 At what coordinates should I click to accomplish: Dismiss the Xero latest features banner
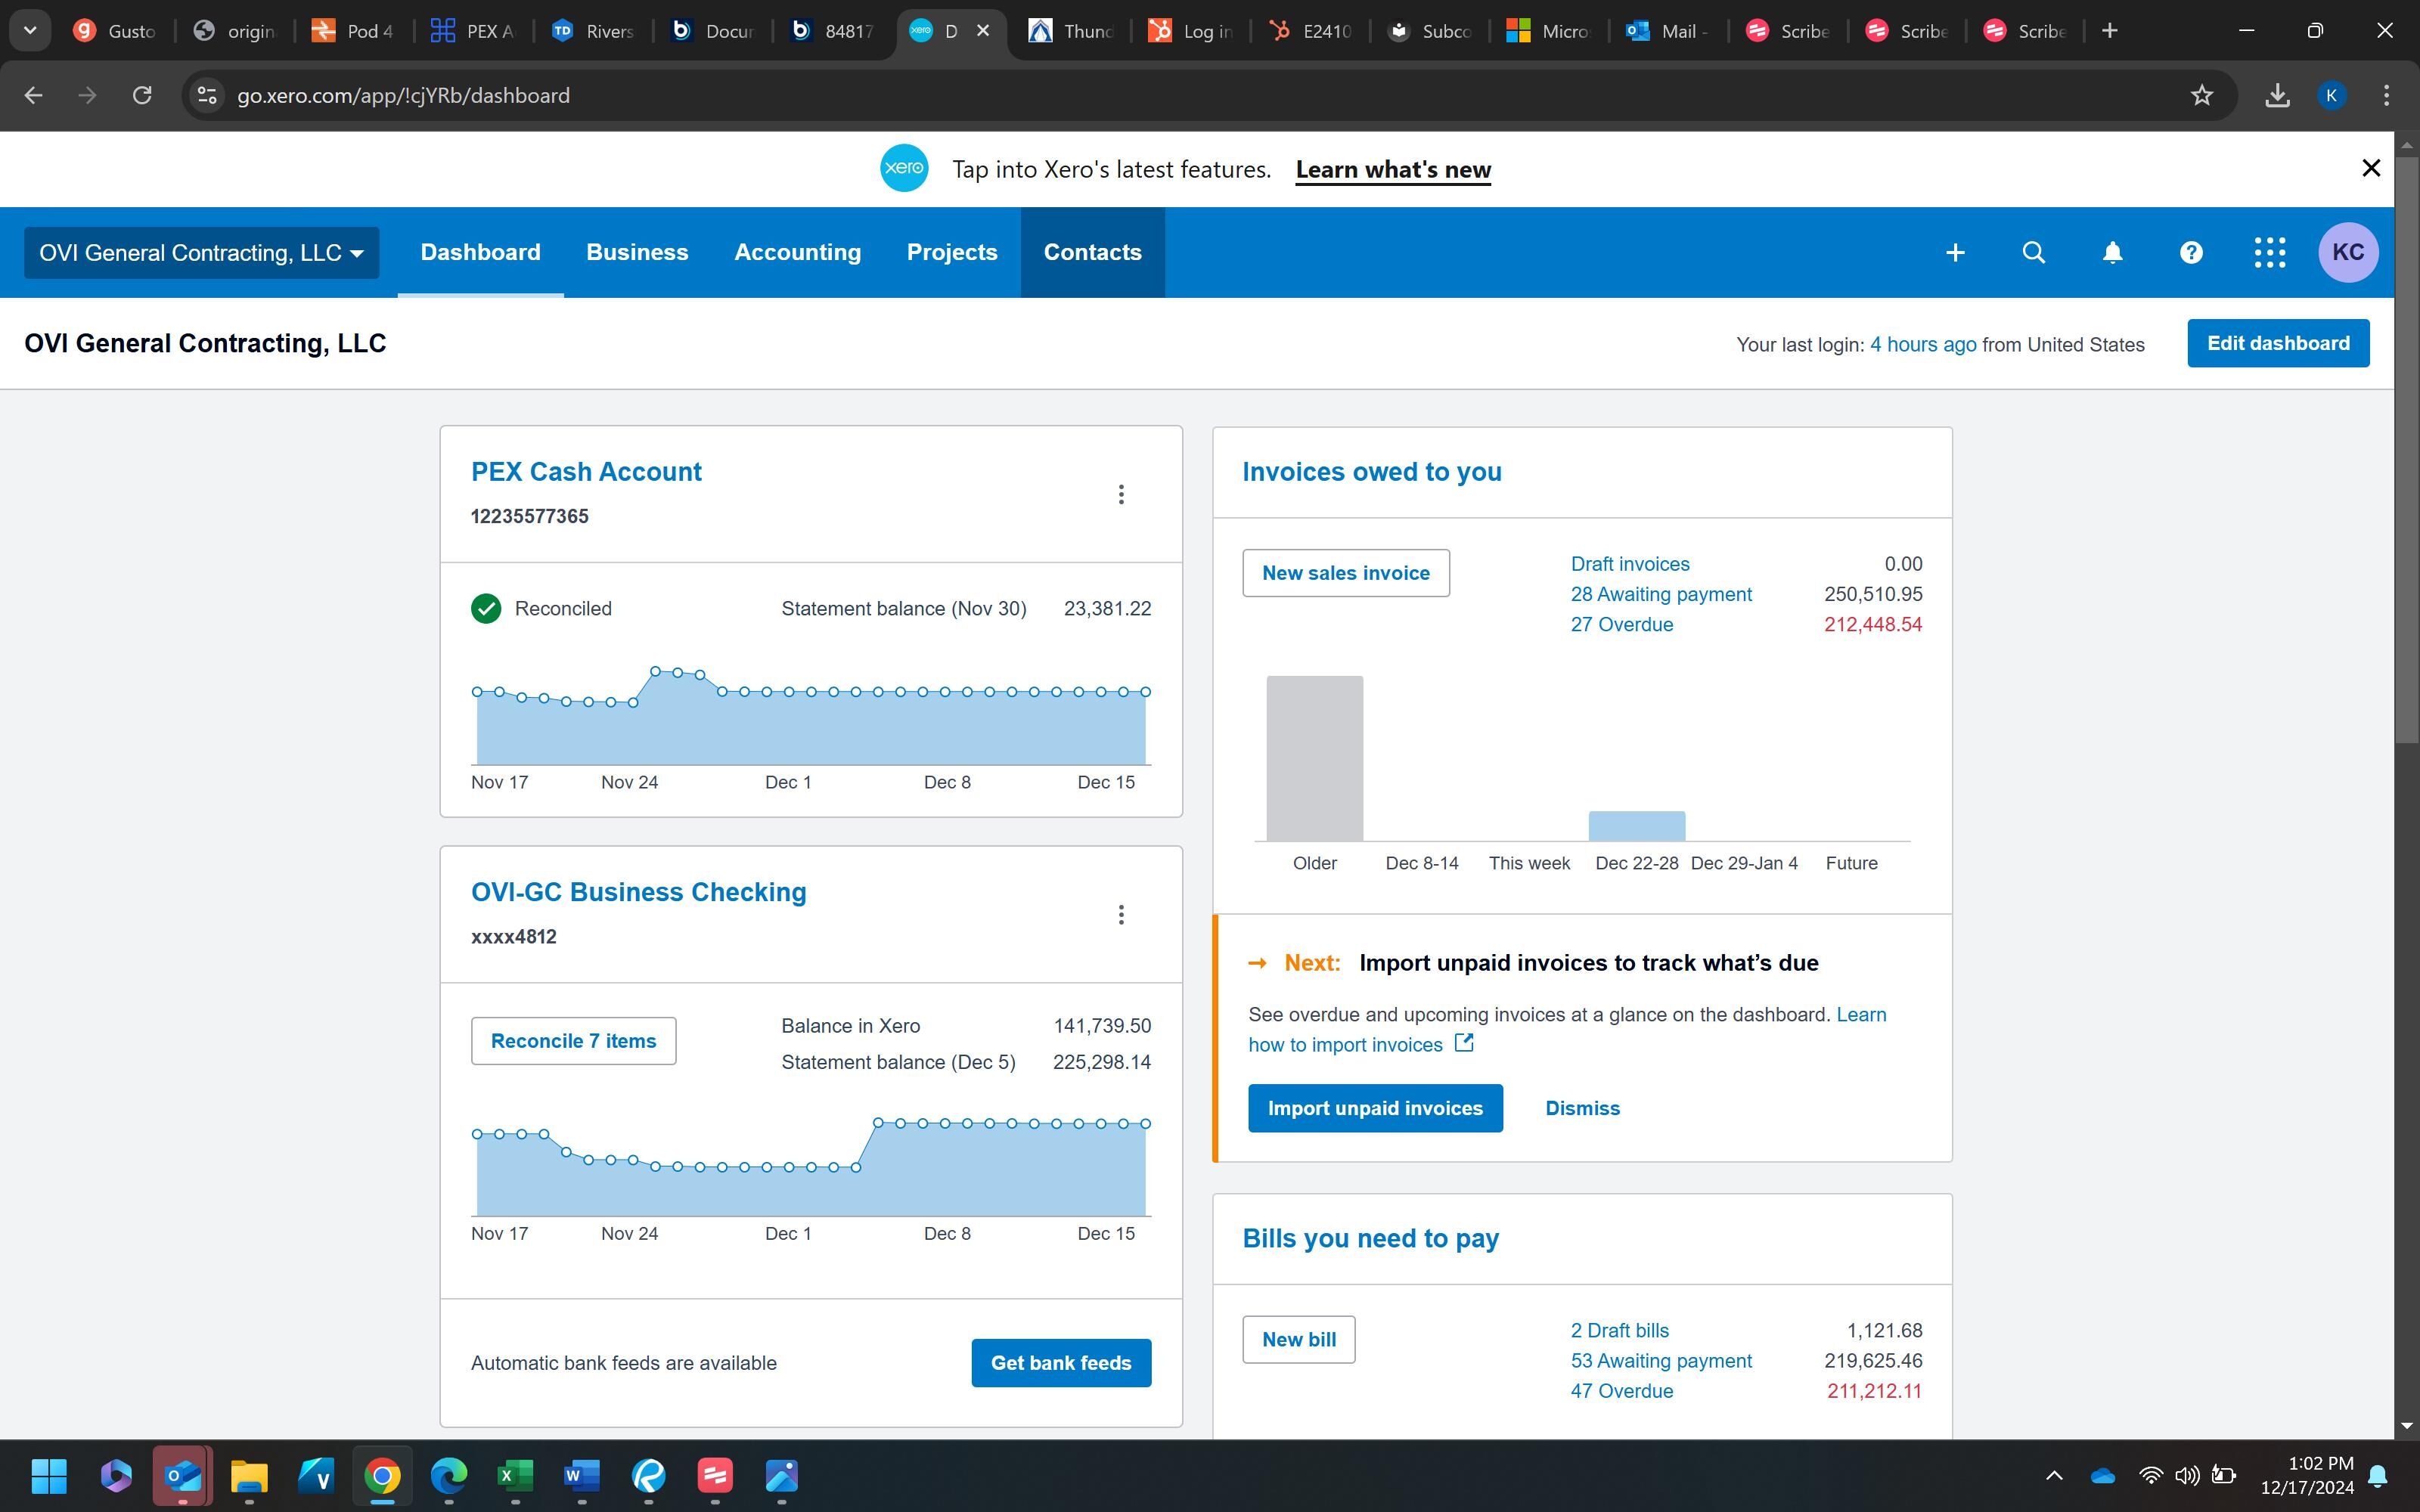click(x=2370, y=168)
